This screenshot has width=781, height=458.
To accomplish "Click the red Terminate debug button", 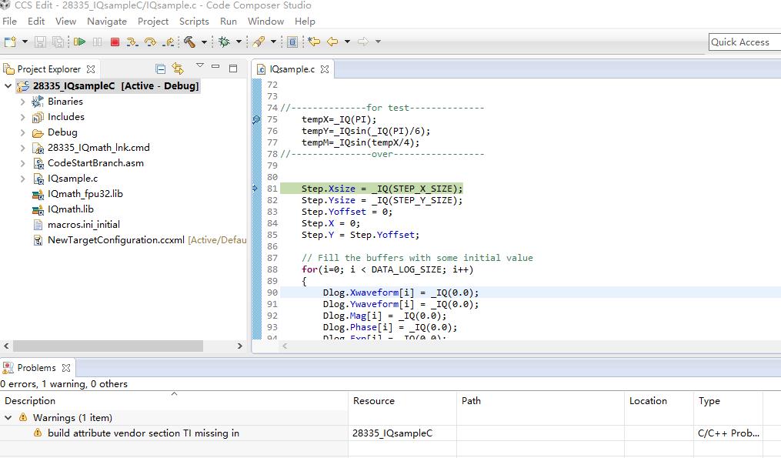I will (x=115, y=42).
